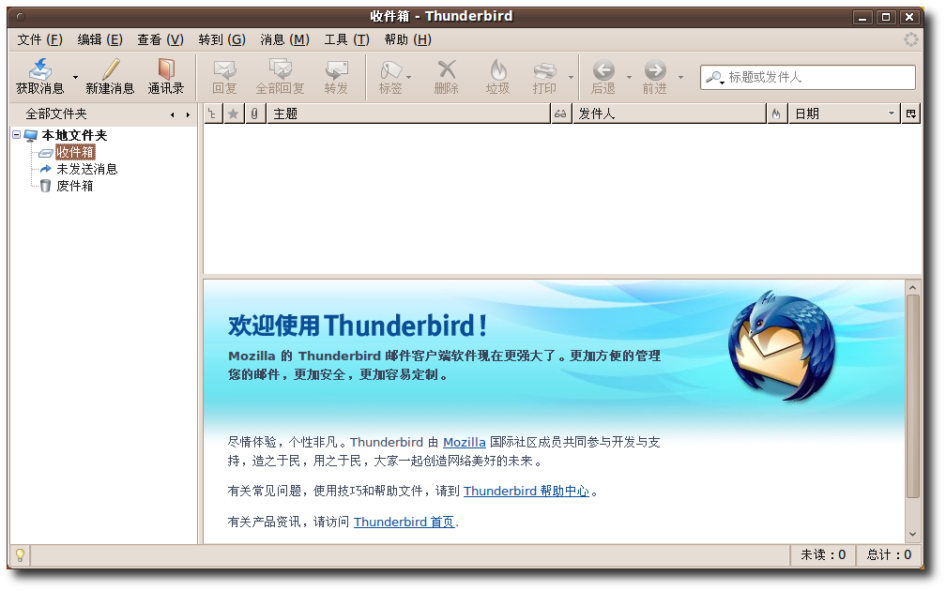Open the 查看 (V) menu
Image resolution: width=946 pixels, height=591 pixels.
(x=160, y=39)
